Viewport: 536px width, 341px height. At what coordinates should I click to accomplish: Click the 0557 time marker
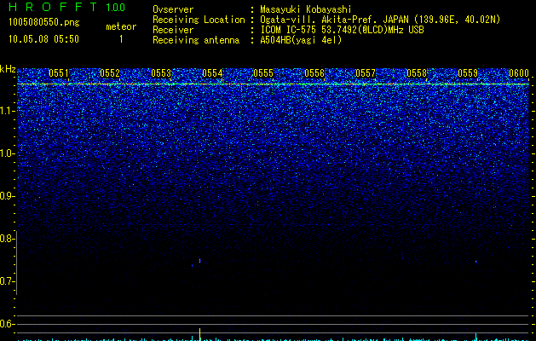366,73
